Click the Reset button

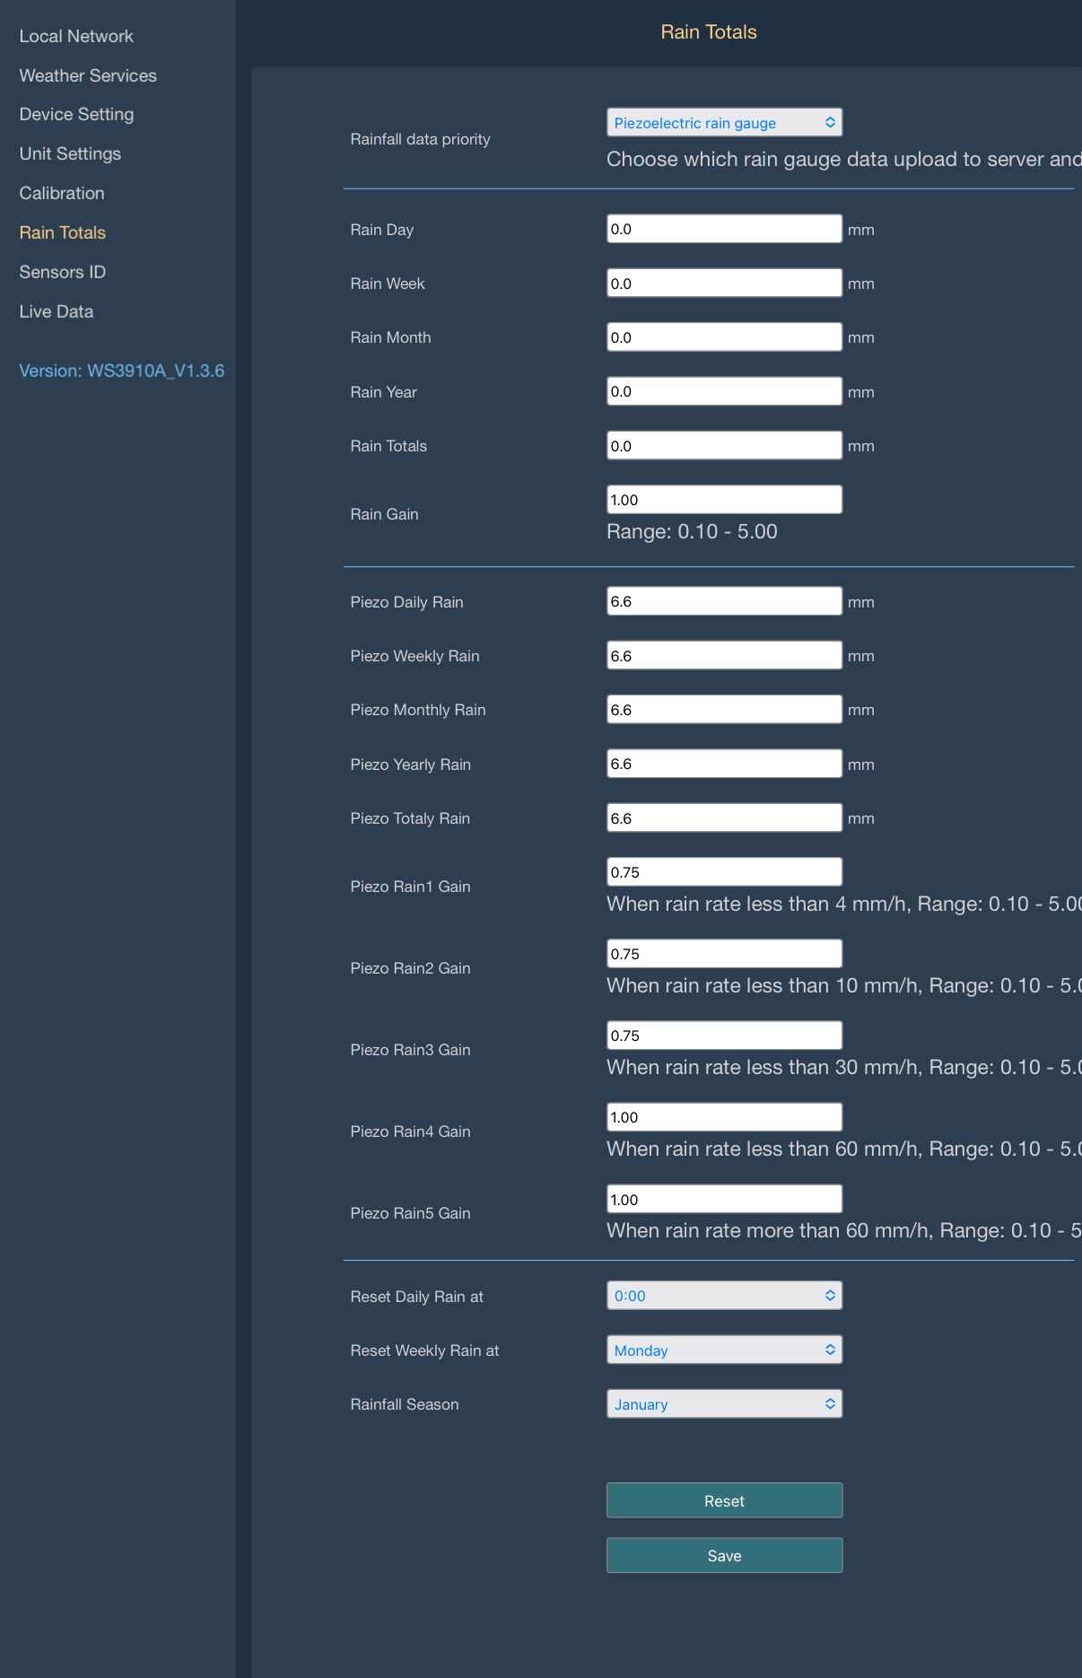[x=724, y=1500]
